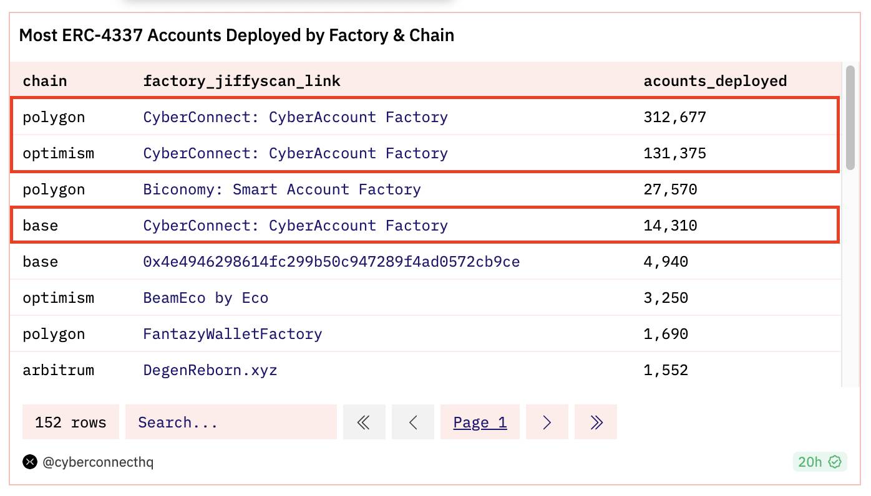Click the Search input field
This screenshot has width=871, height=496.
[231, 422]
